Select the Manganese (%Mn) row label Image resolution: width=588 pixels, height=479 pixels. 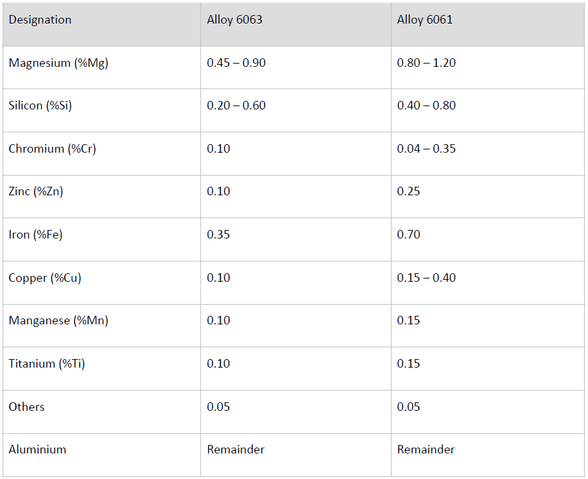(58, 320)
